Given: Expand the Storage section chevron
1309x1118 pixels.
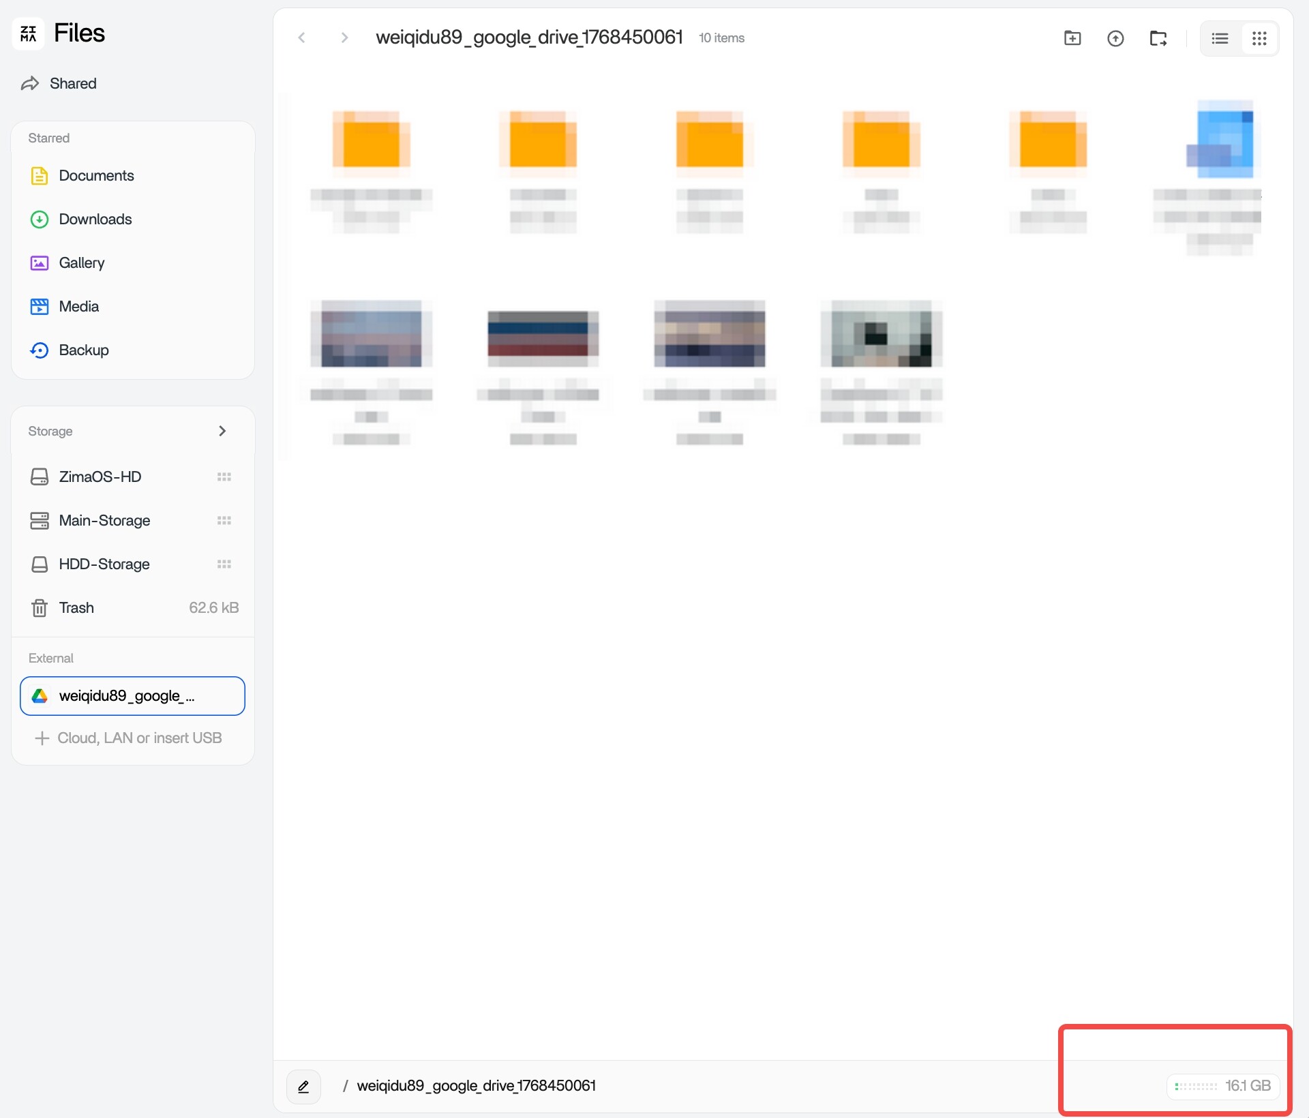Looking at the screenshot, I should click(x=222, y=431).
